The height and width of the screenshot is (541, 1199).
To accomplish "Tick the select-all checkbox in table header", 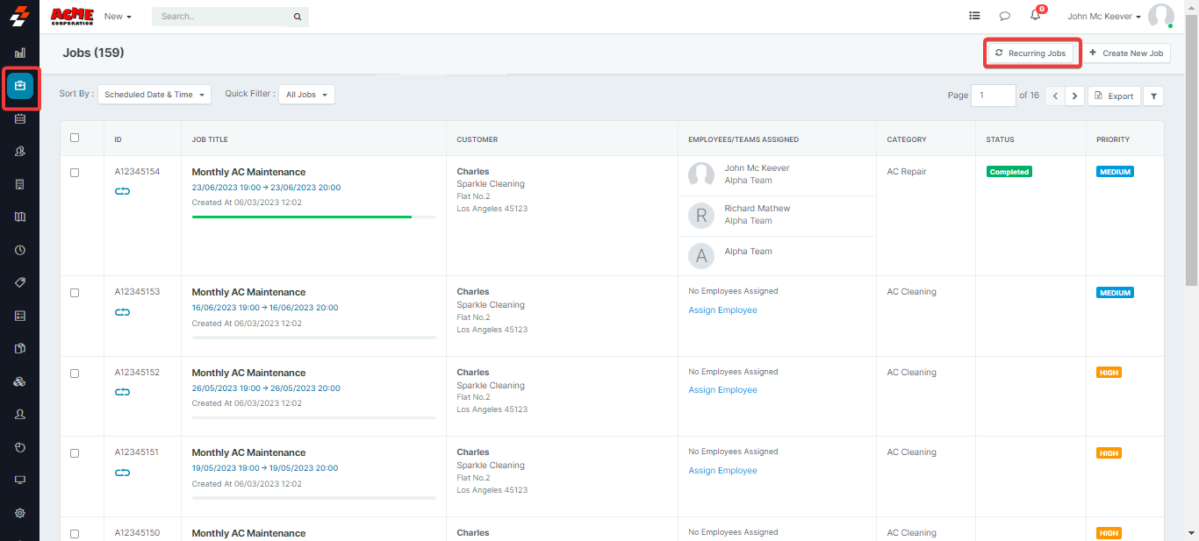I will (x=75, y=138).
